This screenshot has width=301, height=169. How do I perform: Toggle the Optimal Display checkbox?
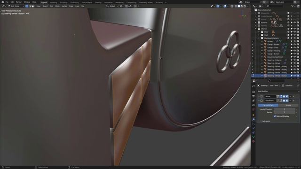[275, 116]
